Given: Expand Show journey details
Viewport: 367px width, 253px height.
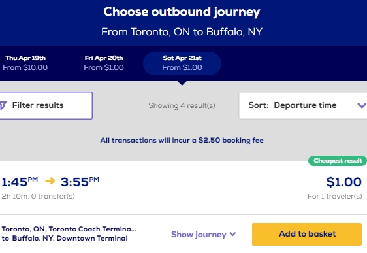Looking at the screenshot, I should tap(203, 235).
